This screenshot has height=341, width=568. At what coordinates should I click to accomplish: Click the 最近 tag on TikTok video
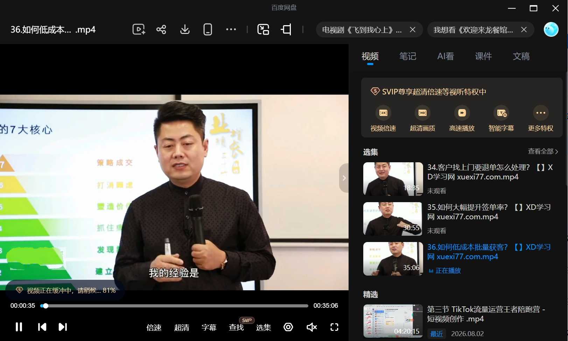(x=436, y=334)
